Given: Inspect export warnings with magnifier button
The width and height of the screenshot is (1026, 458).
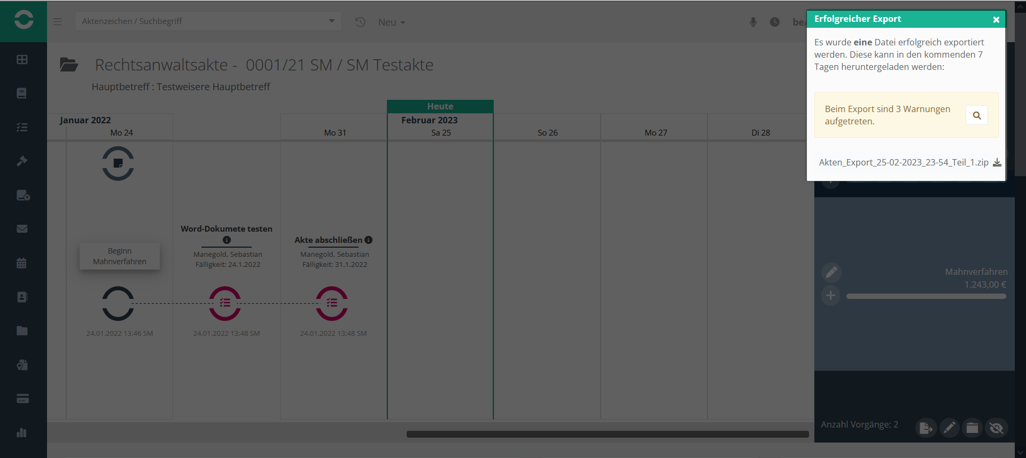Looking at the screenshot, I should pos(976,115).
